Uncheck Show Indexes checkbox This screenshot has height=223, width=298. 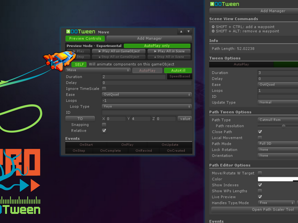260,185
